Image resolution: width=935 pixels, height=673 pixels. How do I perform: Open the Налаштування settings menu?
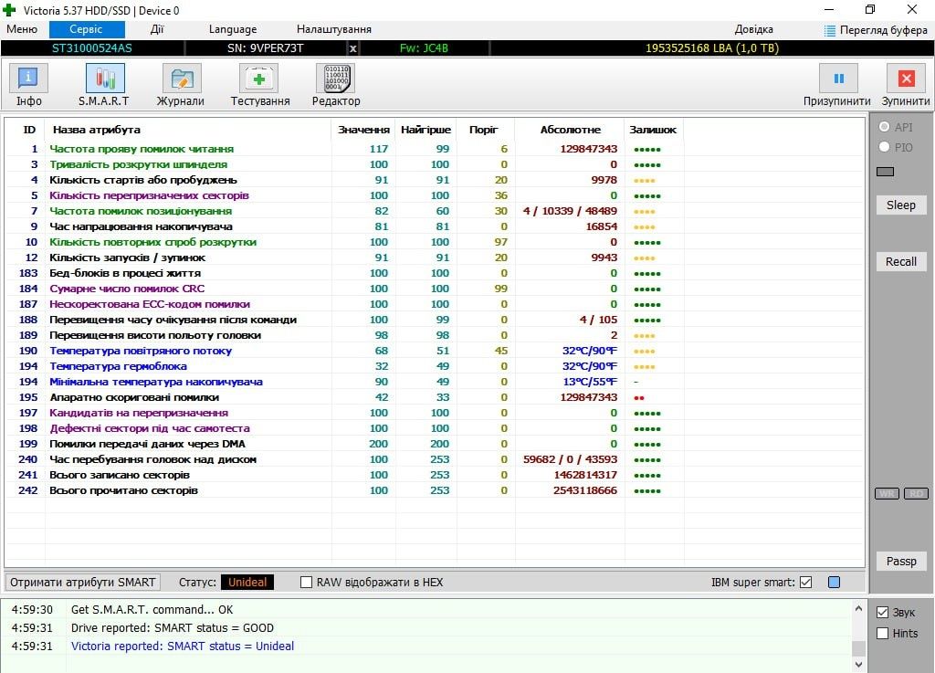[334, 29]
